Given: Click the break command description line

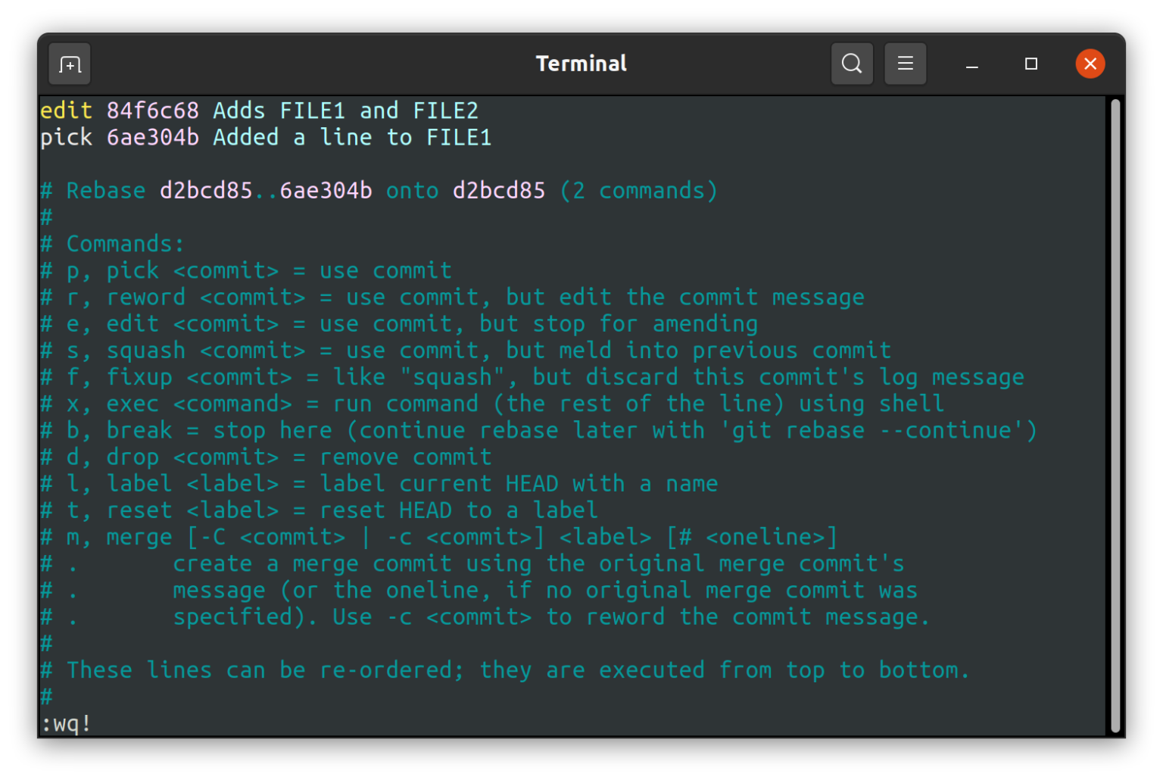Looking at the screenshot, I should coord(538,429).
